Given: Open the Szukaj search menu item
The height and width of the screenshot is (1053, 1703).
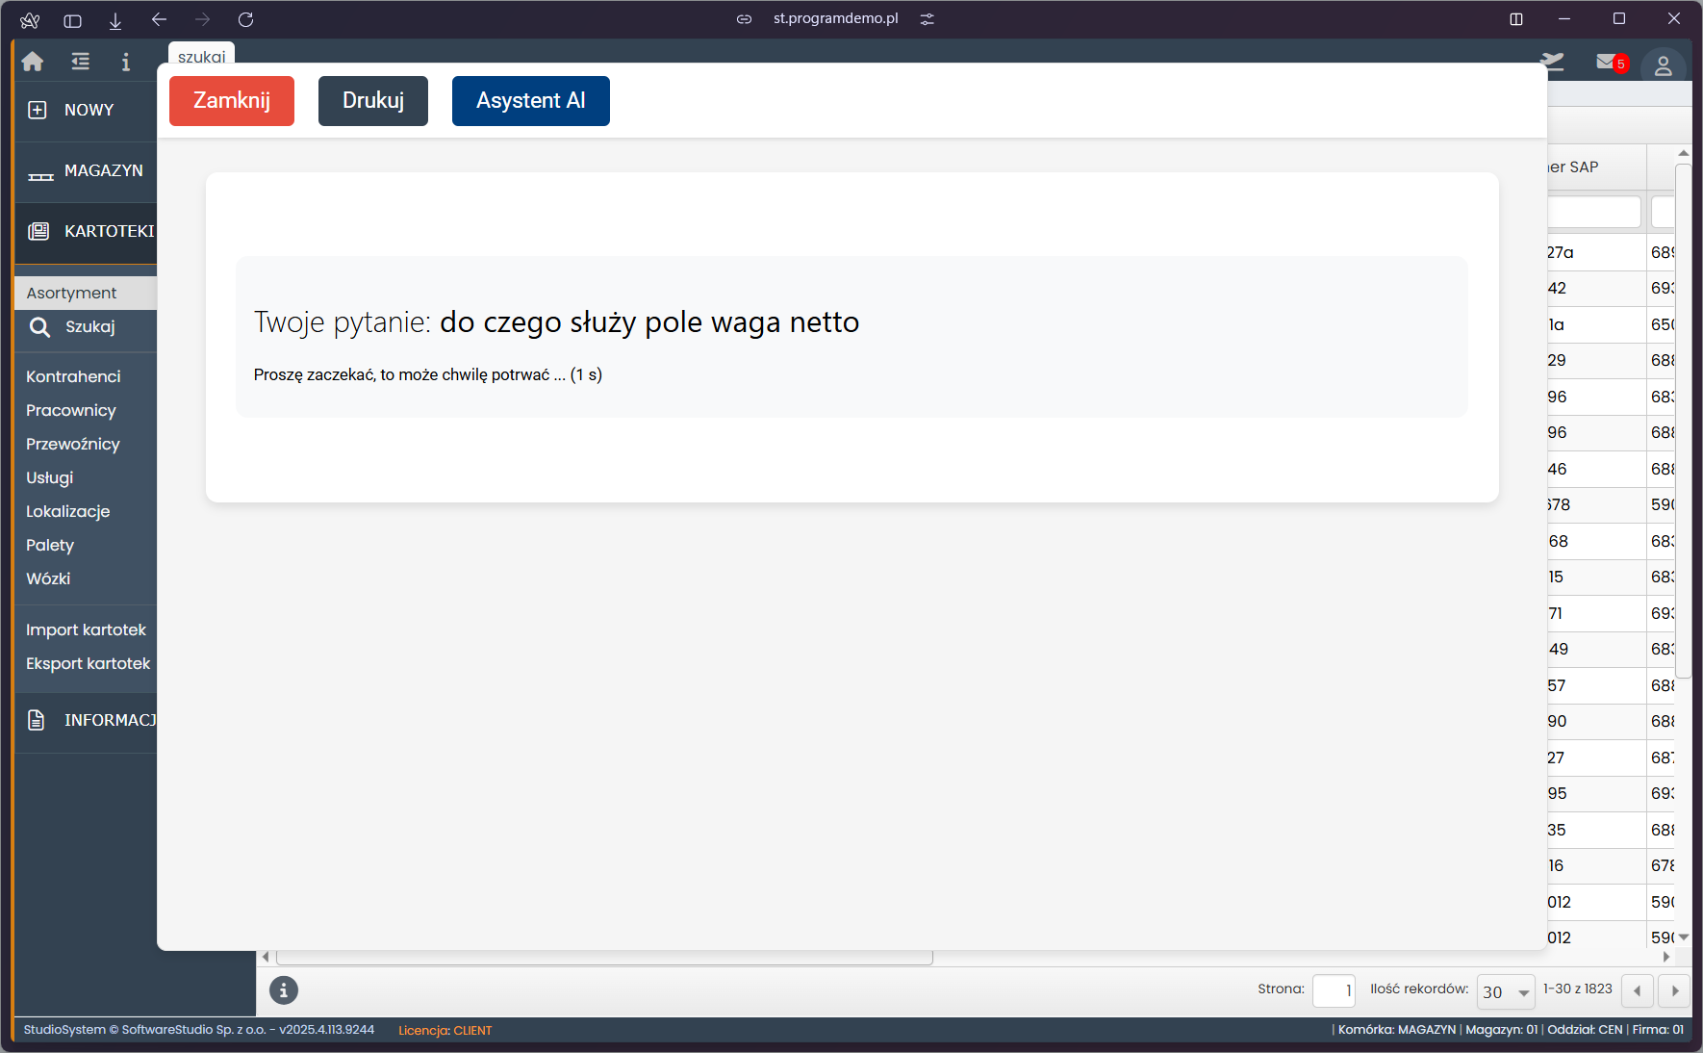Looking at the screenshot, I should click(x=89, y=327).
